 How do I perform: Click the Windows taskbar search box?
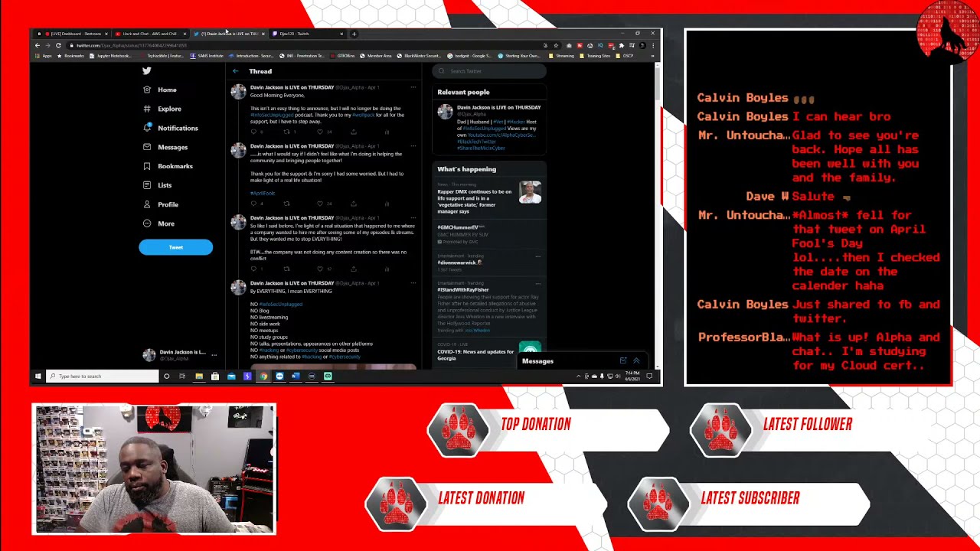point(102,376)
